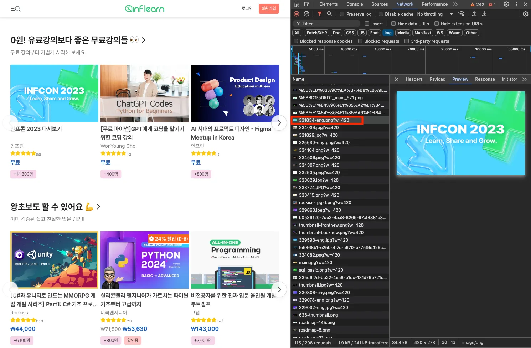
Task: Select request 334034.jpg?w=420
Action: 340,128
